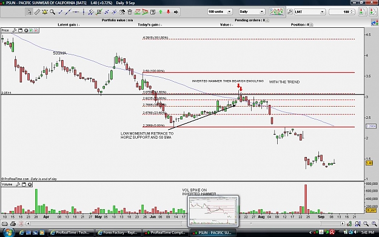Viewport: 379px width, 237px height.
Task: Open Forex Factory taskbar window
Action: click(117, 233)
